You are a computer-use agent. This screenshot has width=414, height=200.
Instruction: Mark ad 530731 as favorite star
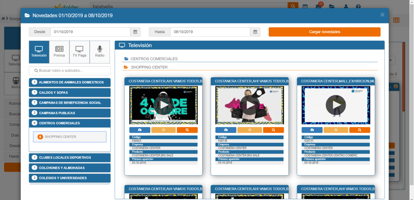[336, 130]
